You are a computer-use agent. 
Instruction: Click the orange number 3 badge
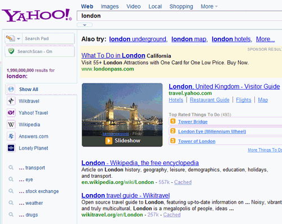pos(173,140)
